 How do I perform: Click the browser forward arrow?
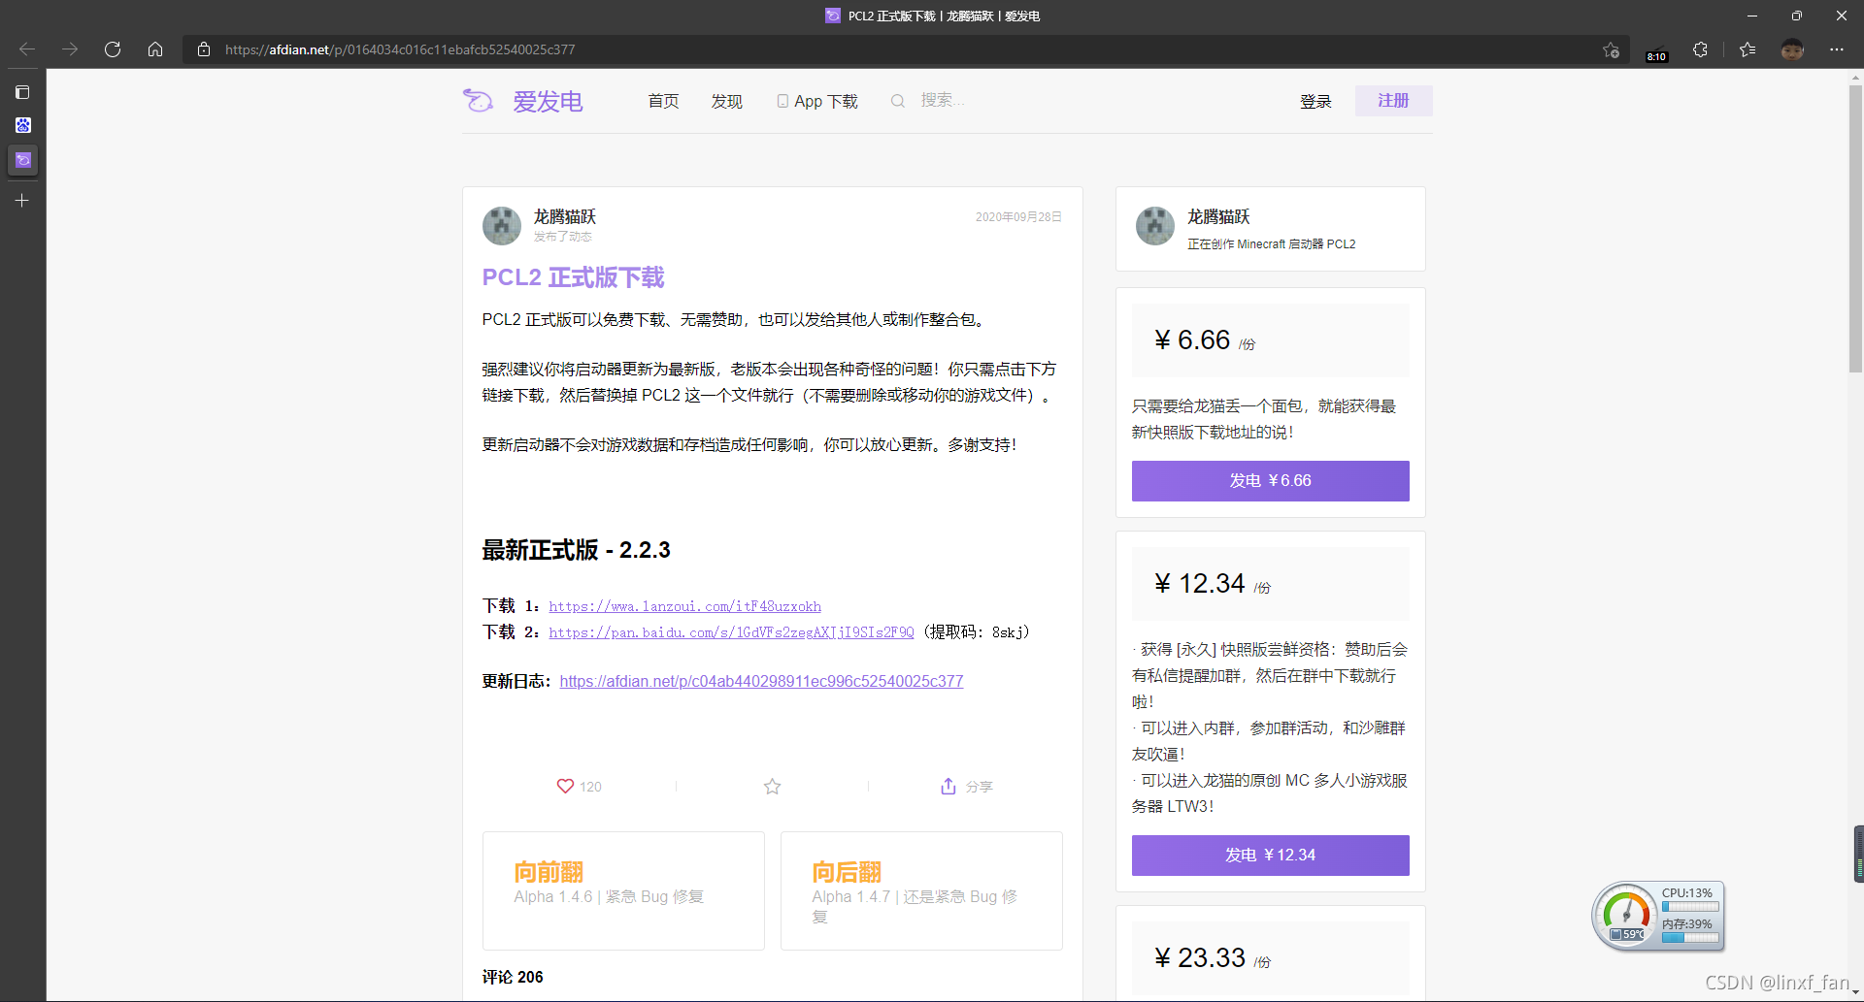pos(70,49)
